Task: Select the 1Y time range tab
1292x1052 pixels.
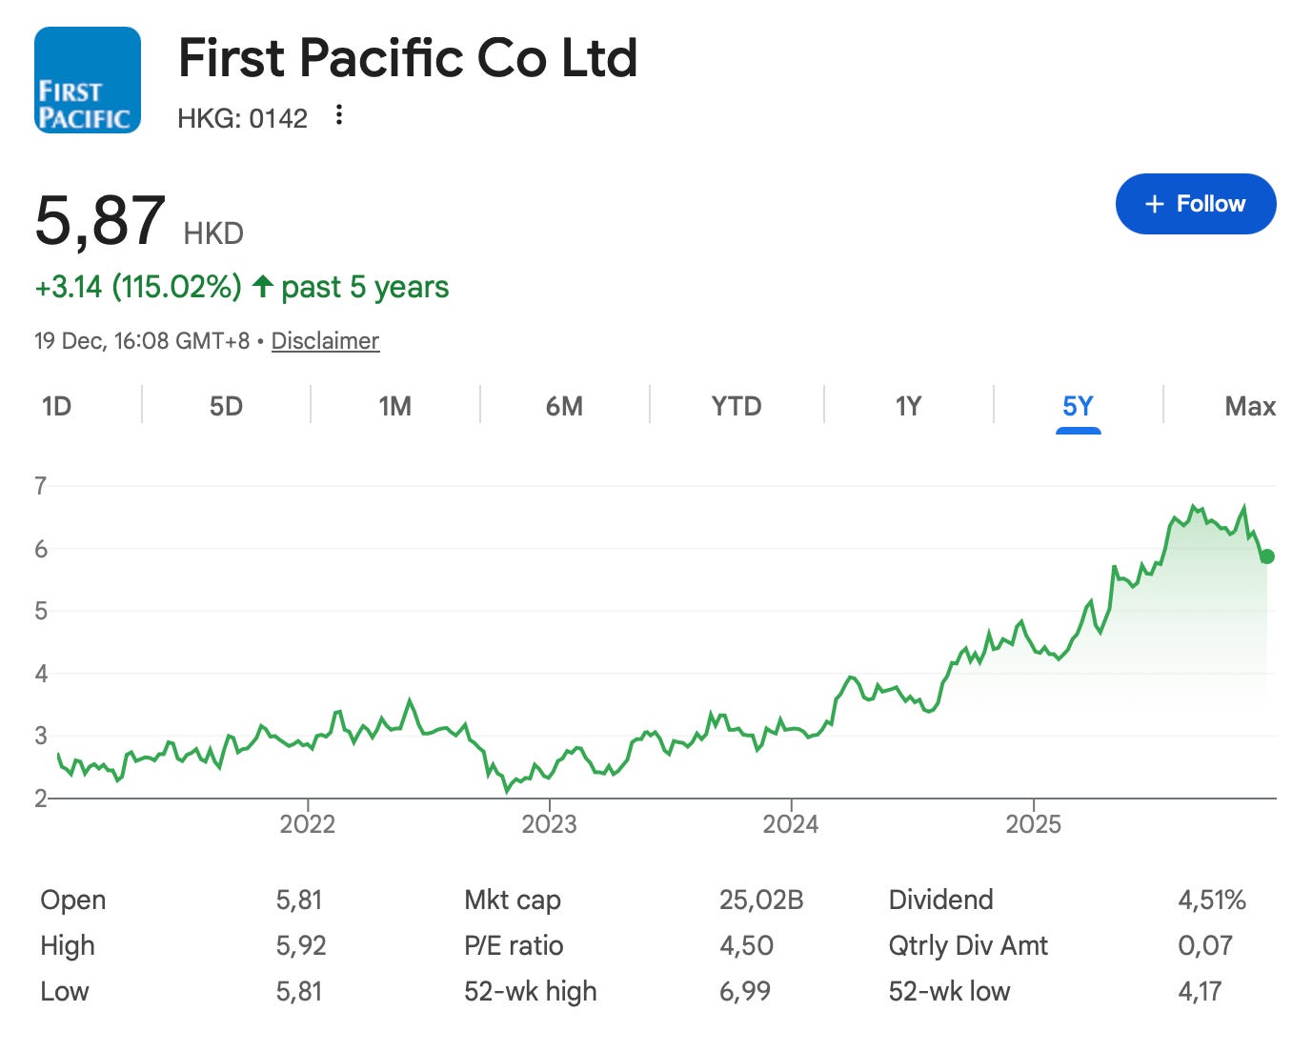Action: pyautogui.click(x=908, y=406)
